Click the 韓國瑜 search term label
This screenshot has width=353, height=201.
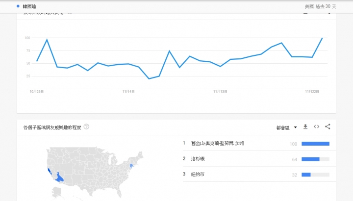[x=29, y=6]
